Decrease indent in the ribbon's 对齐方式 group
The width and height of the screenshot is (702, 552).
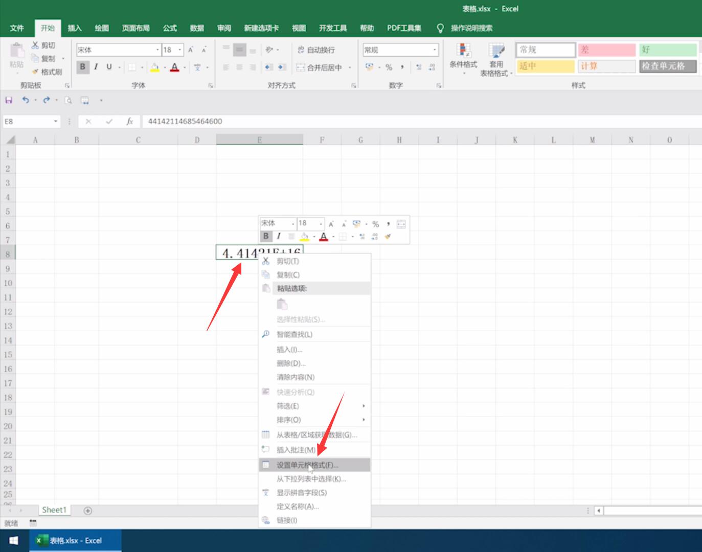tap(268, 67)
